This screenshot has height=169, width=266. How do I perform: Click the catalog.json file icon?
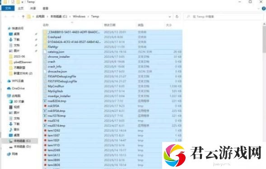click(45, 52)
